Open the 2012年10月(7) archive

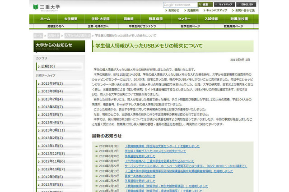[x=59, y=169]
